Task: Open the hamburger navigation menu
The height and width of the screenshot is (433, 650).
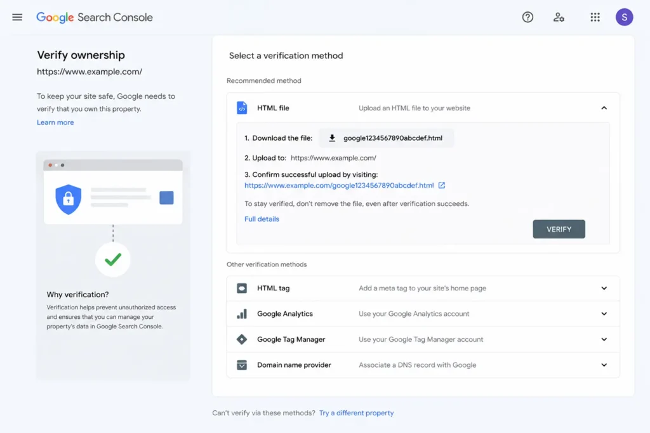Action: pyautogui.click(x=17, y=17)
